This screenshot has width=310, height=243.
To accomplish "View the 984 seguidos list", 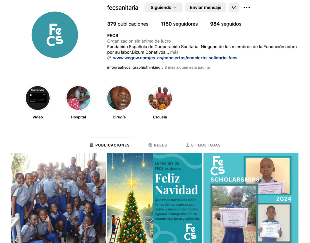I will pos(226,24).
